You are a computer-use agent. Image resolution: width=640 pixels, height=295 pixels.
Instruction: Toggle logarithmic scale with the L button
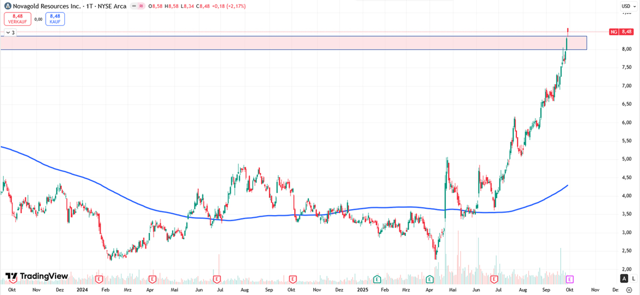click(633, 278)
